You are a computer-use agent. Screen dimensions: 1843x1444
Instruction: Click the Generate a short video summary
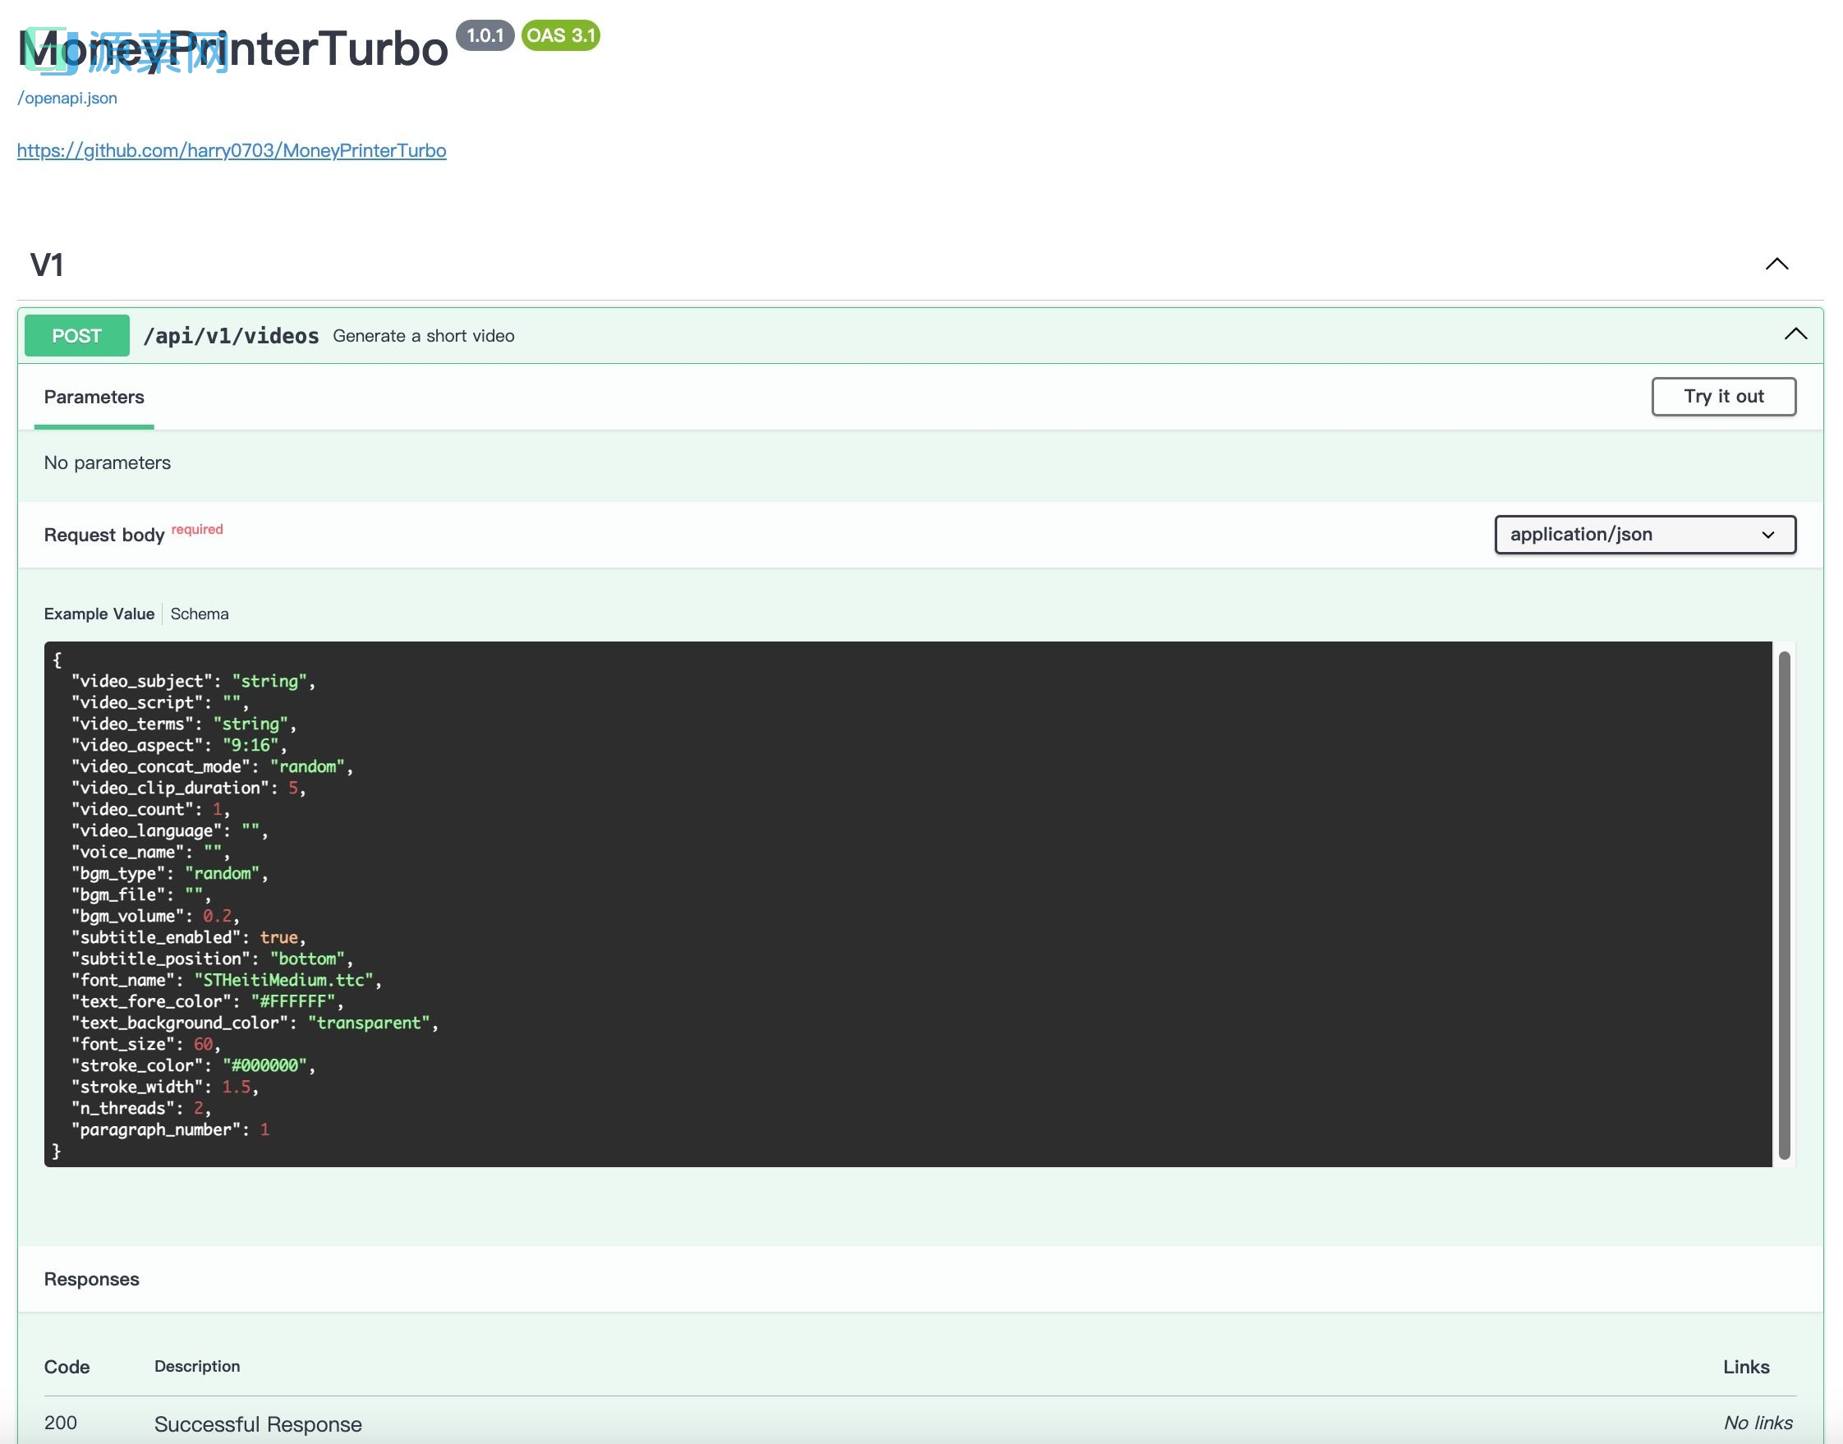pos(424,336)
